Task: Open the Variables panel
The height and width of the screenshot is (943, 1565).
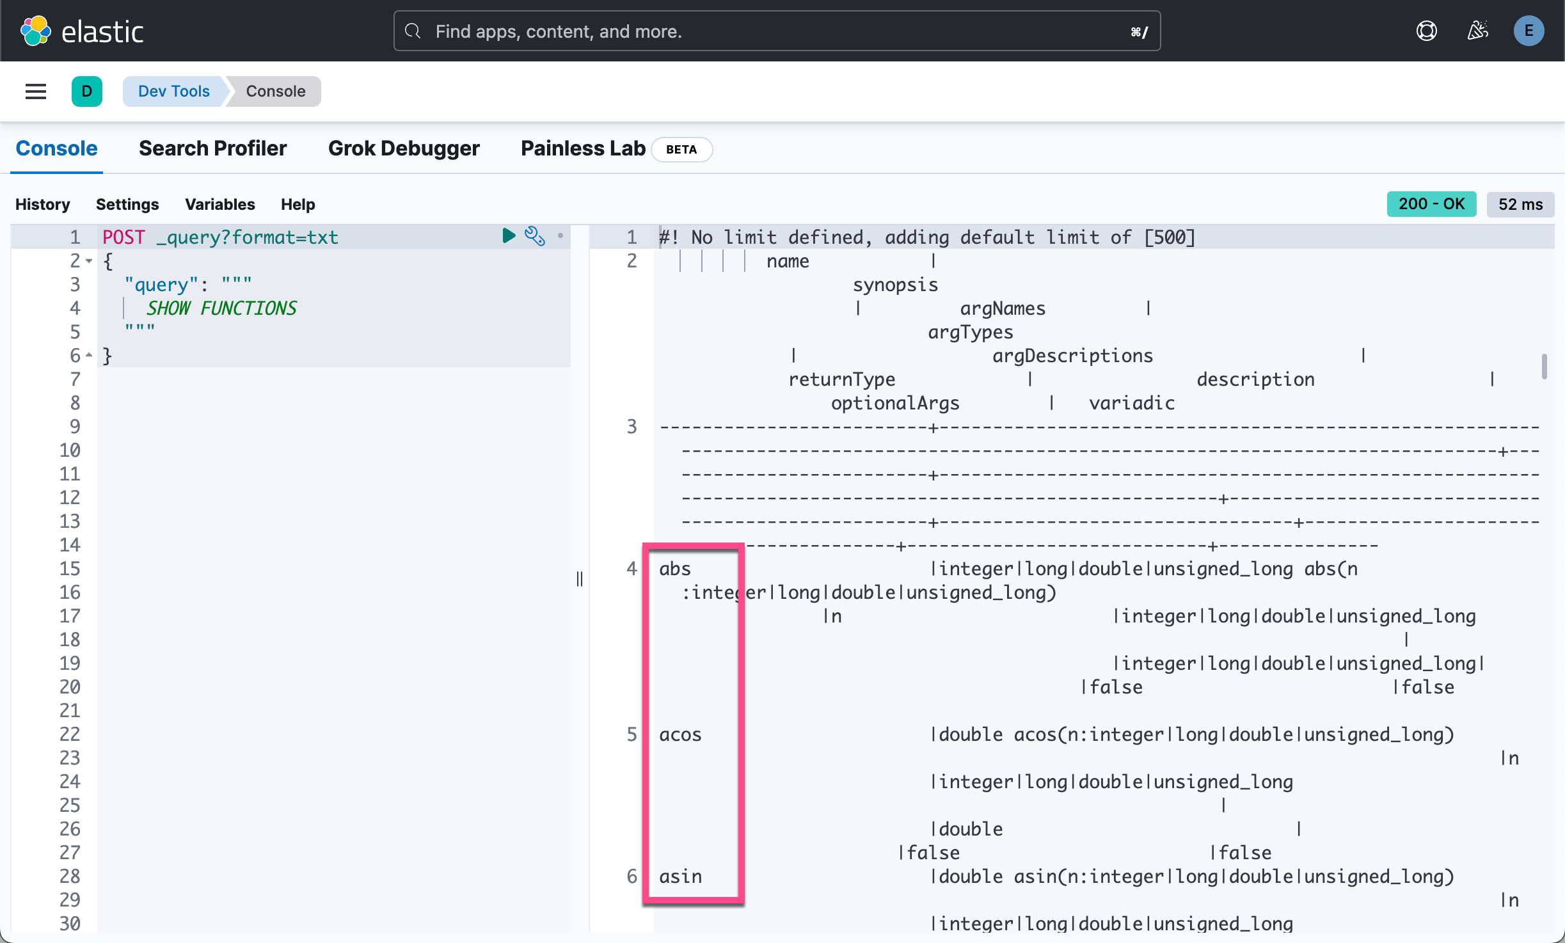Action: pyautogui.click(x=219, y=204)
